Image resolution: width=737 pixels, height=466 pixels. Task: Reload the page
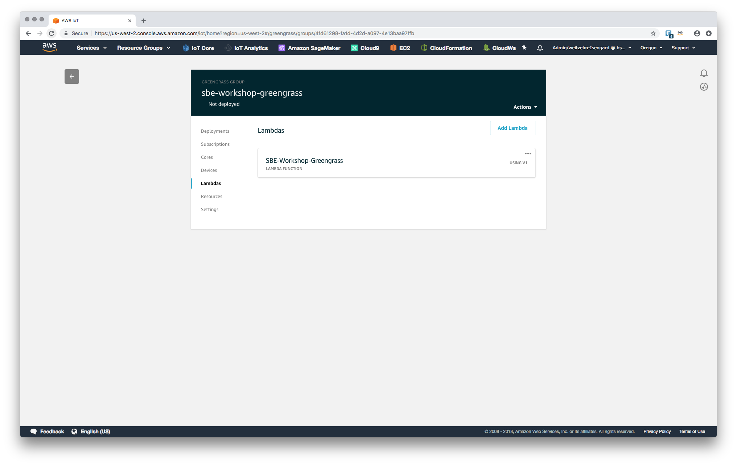click(x=52, y=33)
